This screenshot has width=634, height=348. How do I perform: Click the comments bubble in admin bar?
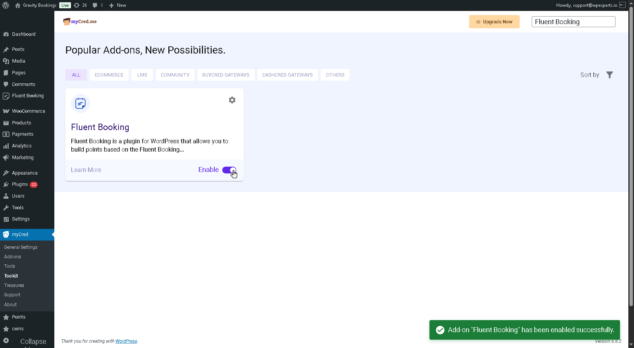(x=97, y=5)
